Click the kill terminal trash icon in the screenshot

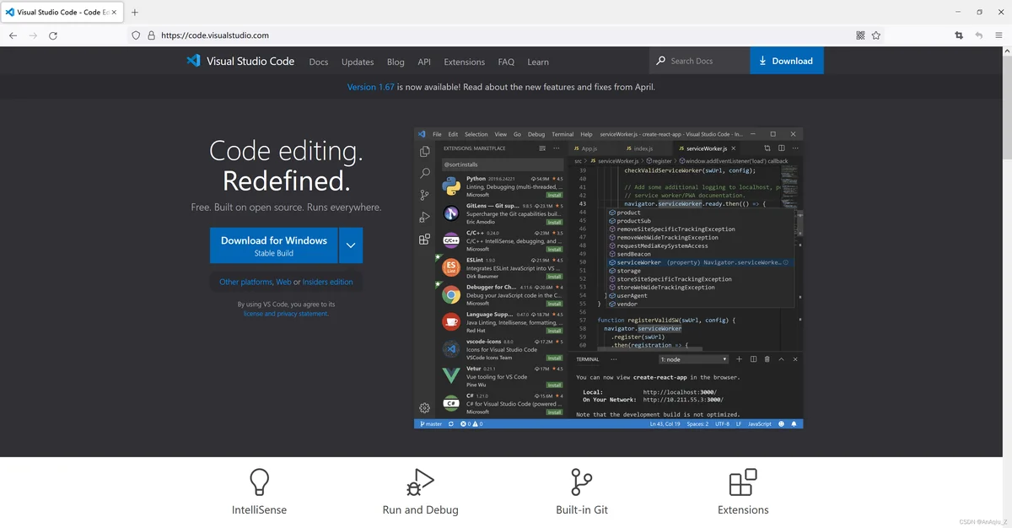click(x=767, y=359)
